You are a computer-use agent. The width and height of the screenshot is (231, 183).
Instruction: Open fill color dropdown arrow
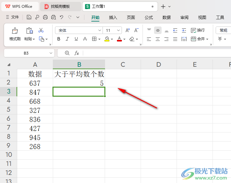(x=112, y=39)
